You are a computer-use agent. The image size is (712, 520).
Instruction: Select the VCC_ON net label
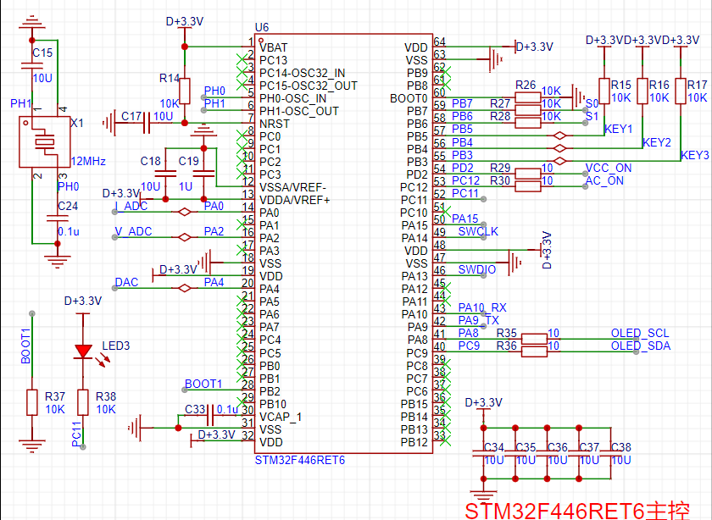tap(609, 168)
